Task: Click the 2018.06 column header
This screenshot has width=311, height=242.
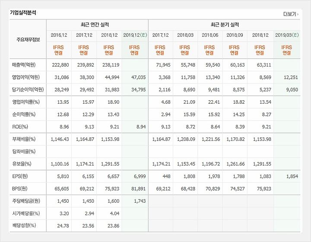Action: [x=210, y=35]
